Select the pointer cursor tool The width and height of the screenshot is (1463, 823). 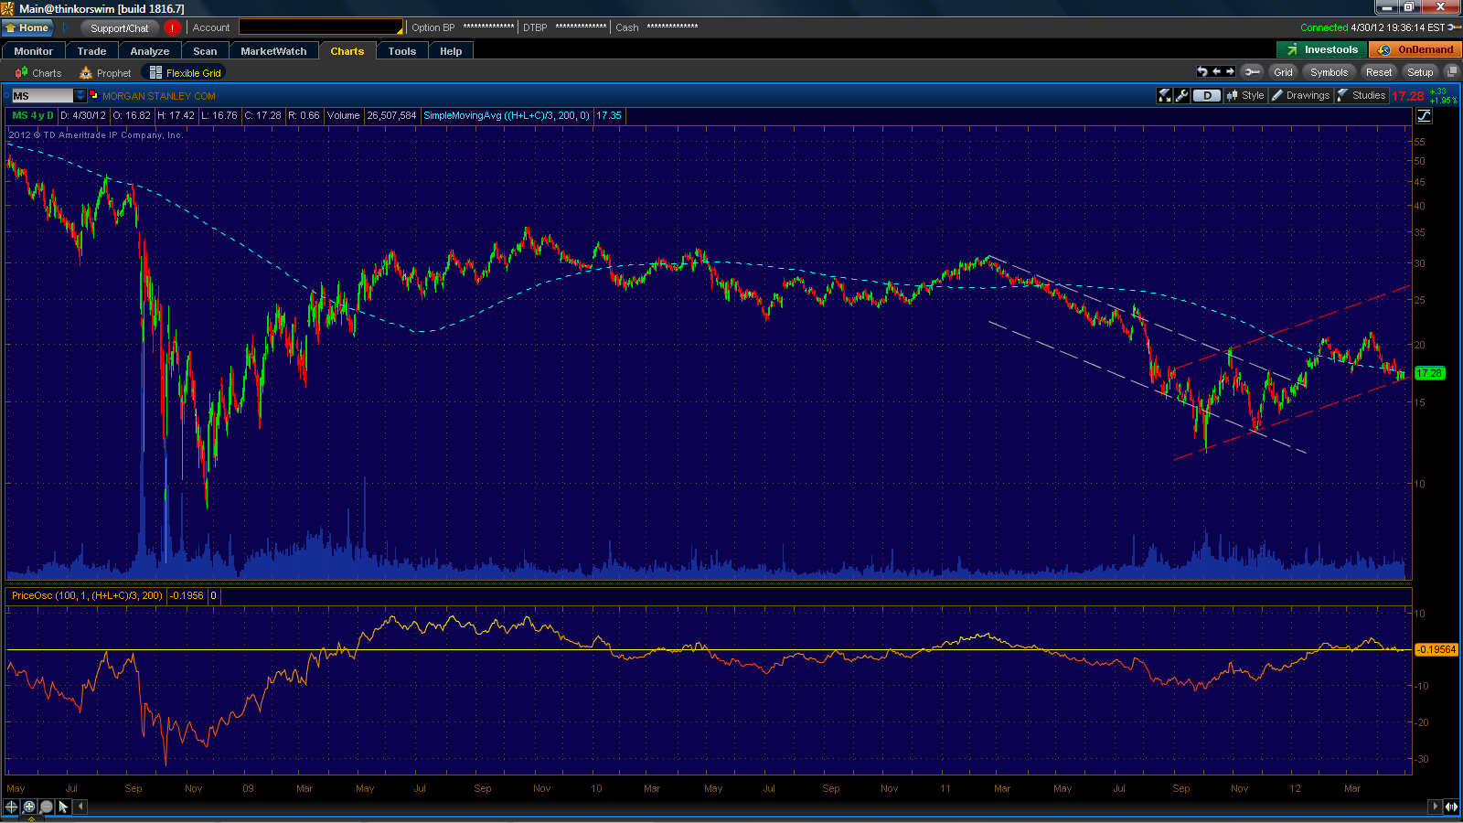click(63, 807)
